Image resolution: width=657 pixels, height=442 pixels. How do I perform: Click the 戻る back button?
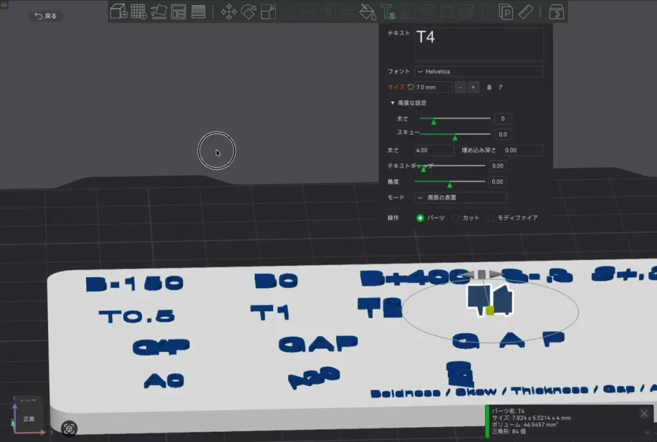point(46,16)
